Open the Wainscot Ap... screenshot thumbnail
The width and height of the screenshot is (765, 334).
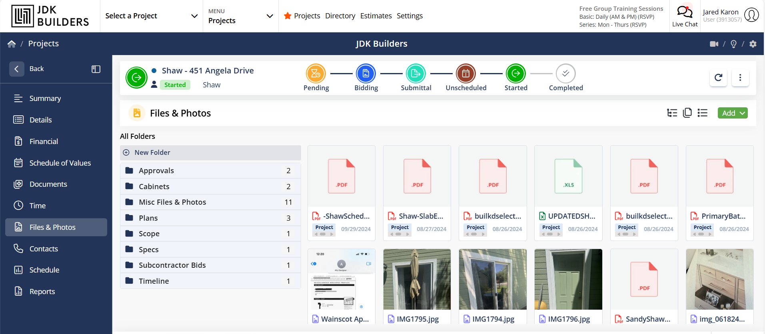(342, 279)
